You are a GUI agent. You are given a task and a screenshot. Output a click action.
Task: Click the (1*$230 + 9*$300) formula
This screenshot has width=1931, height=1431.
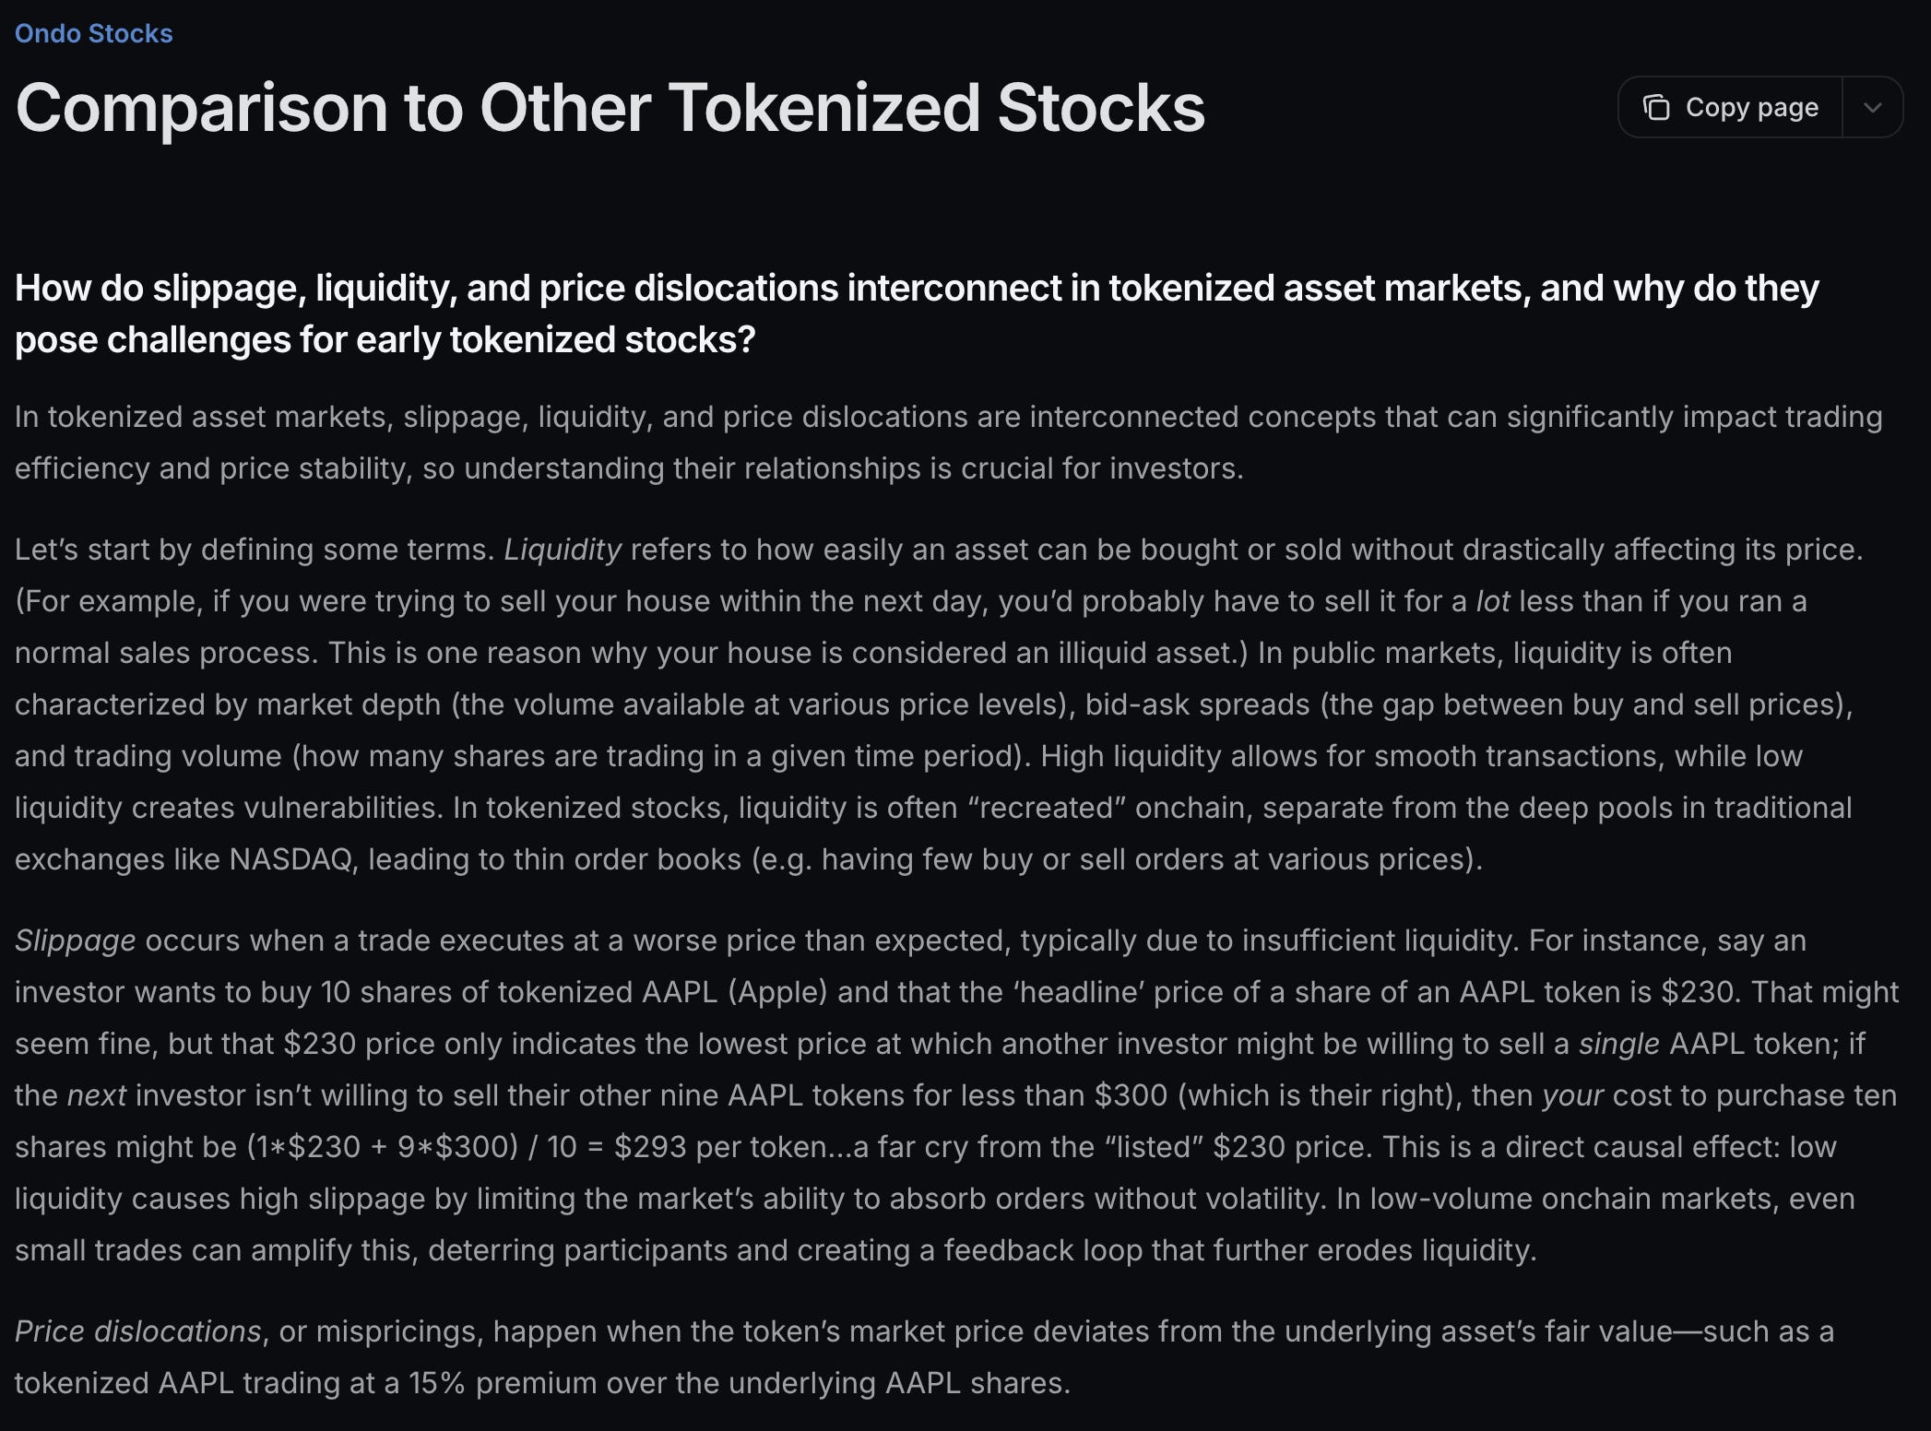tap(383, 1147)
